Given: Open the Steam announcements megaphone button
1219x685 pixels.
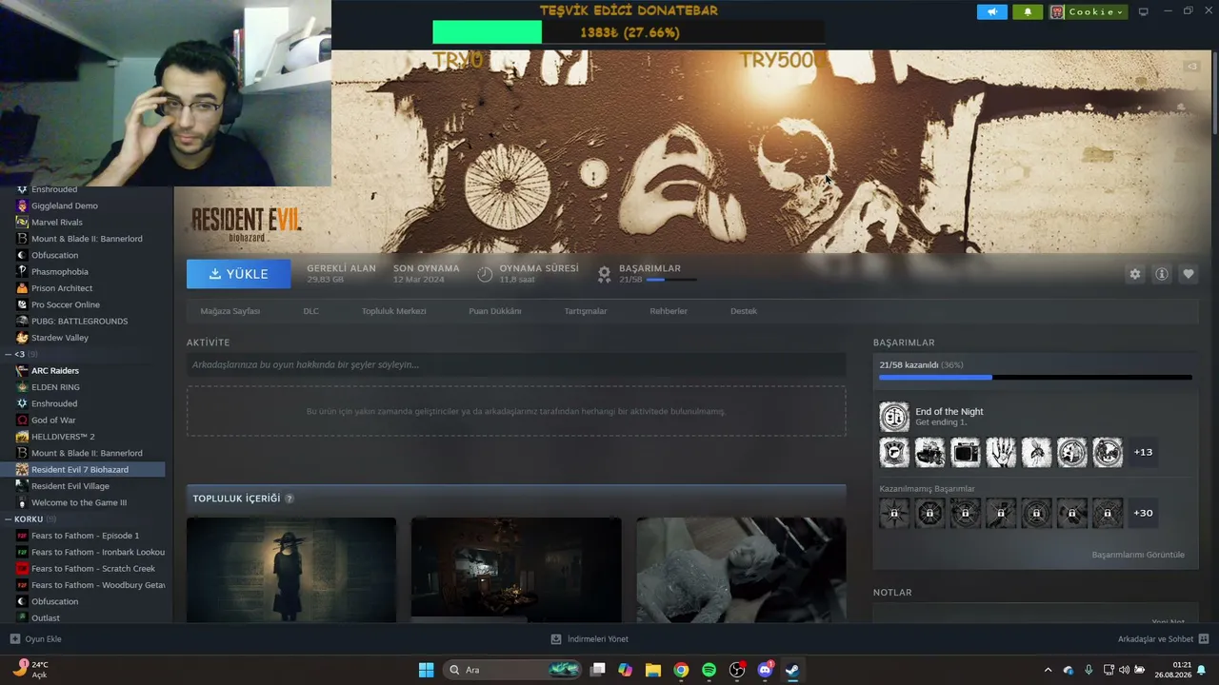Looking at the screenshot, I should tap(991, 12).
